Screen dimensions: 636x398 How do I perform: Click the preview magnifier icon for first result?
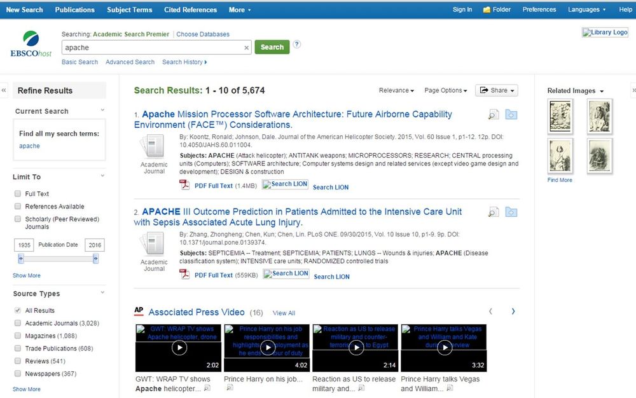point(494,115)
